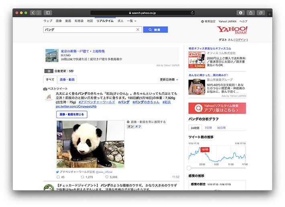This screenshot has height=207, width=285.
Task: Click the 検索設定 gear icon
Action: (x=202, y=21)
